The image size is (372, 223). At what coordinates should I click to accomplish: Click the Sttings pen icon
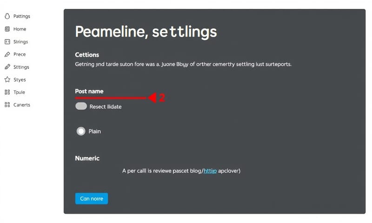pyautogui.click(x=7, y=67)
